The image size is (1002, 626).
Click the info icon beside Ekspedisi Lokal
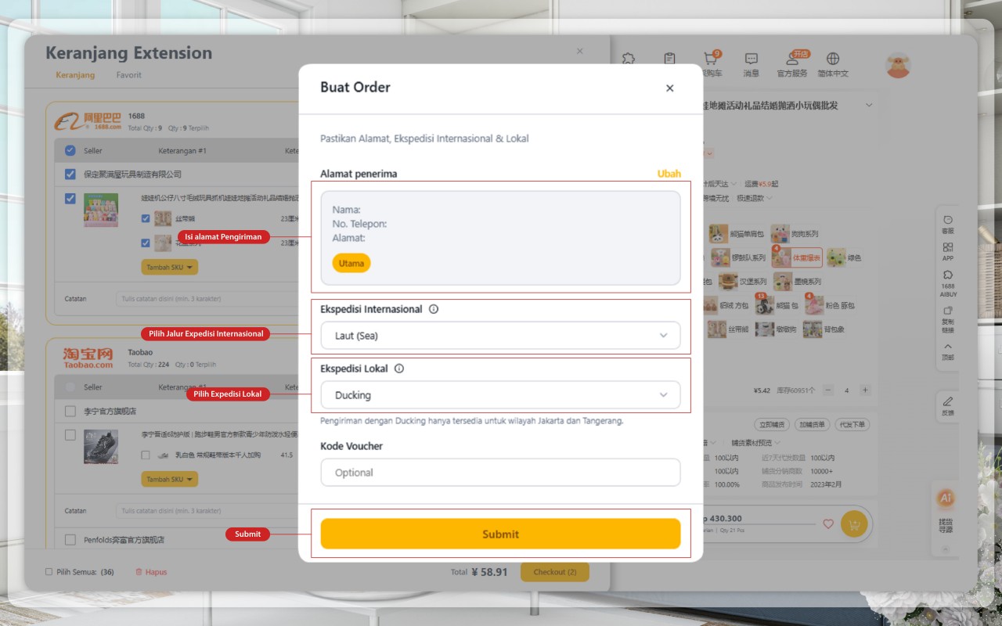click(399, 369)
